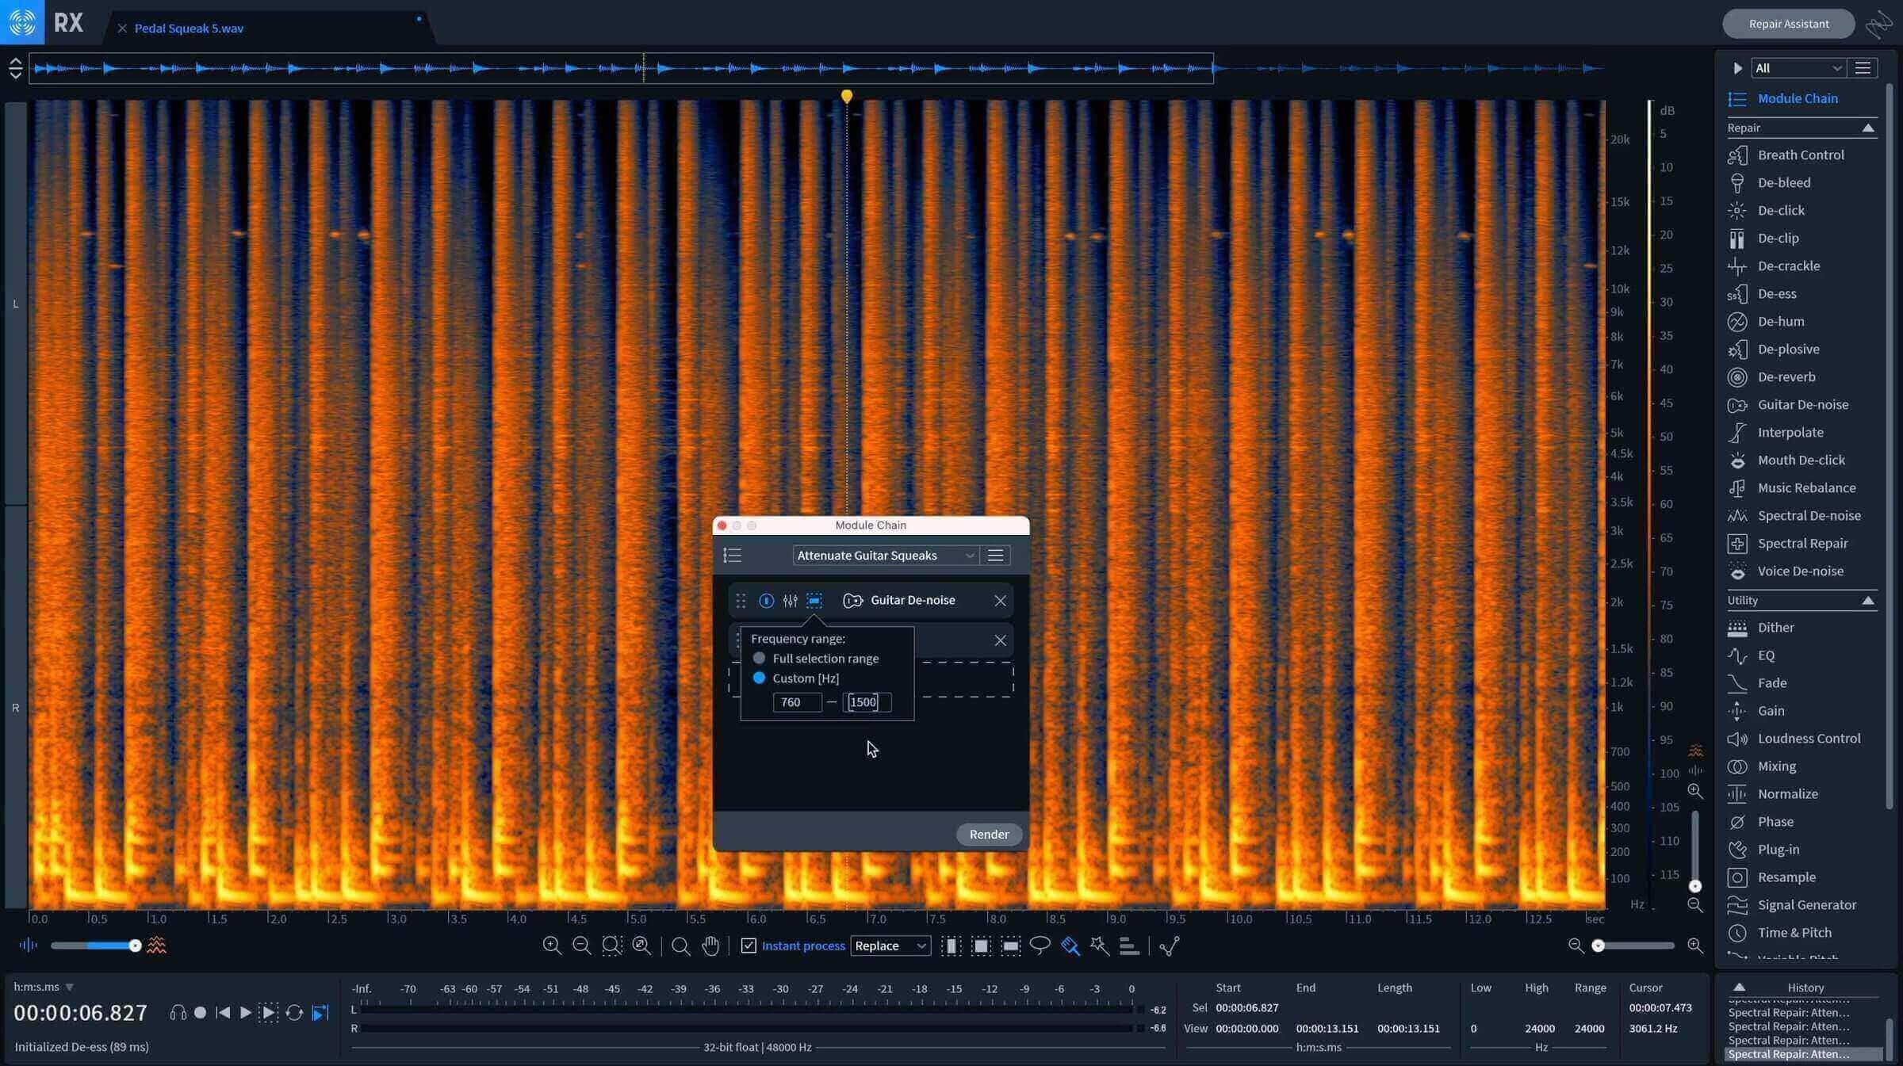Open the Attenuate Guitar Squeaks preset dropdown
The height and width of the screenshot is (1066, 1903).
point(885,556)
